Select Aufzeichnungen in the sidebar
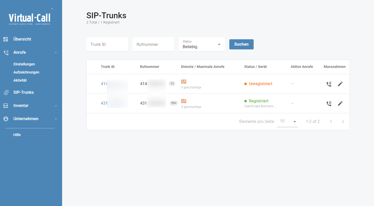The height and width of the screenshot is (206, 374). (x=26, y=72)
